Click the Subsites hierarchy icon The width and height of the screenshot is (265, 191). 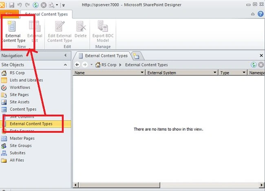(4, 153)
